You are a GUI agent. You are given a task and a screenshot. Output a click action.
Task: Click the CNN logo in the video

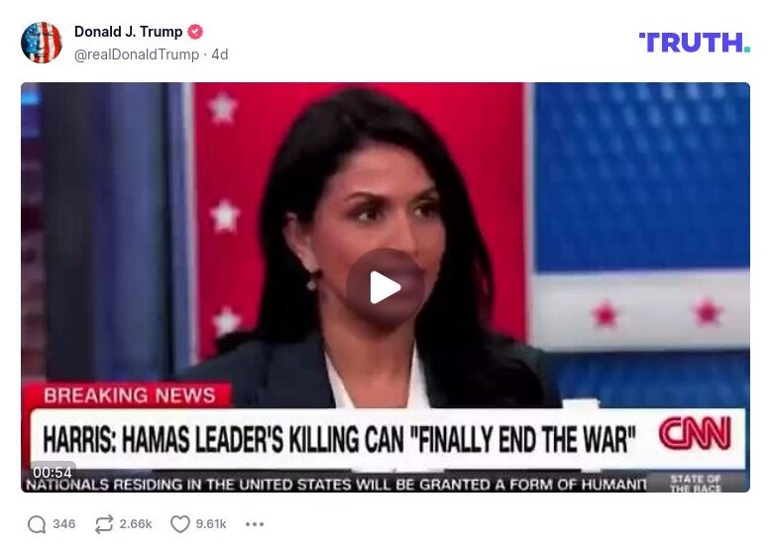pos(696,433)
